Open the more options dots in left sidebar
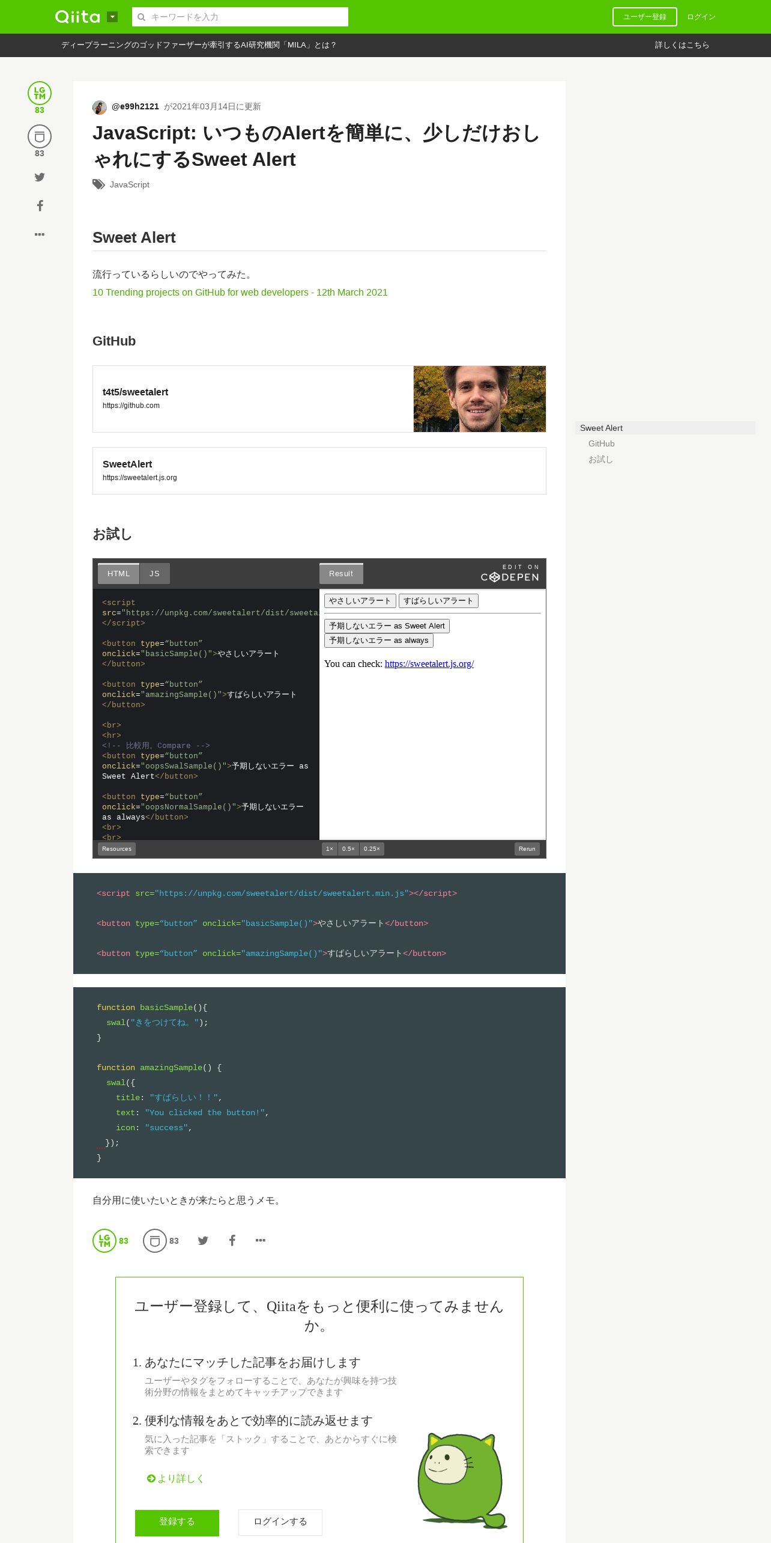Viewport: 771px width, 1543px height. pyautogui.click(x=40, y=234)
